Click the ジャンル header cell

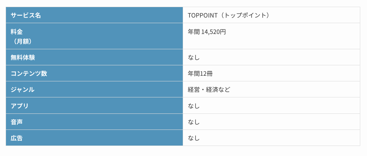(94, 89)
